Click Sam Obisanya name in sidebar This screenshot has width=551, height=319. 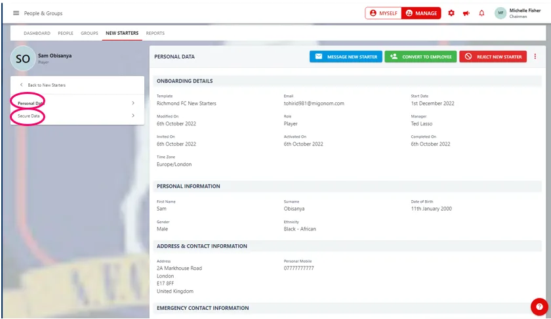(x=55, y=56)
